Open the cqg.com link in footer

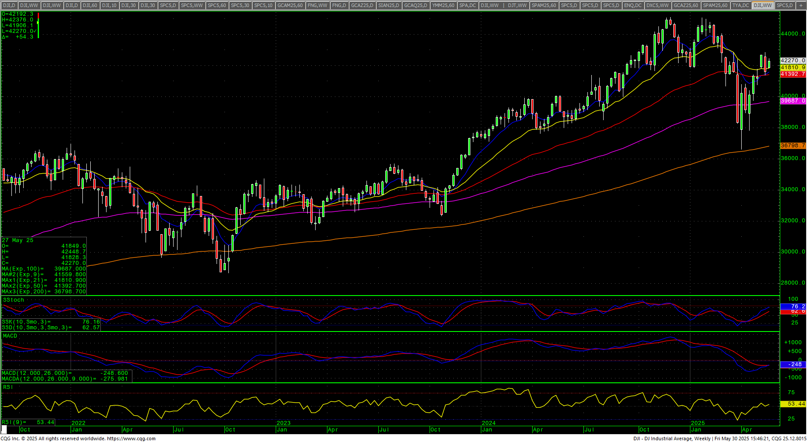pyautogui.click(x=132, y=438)
